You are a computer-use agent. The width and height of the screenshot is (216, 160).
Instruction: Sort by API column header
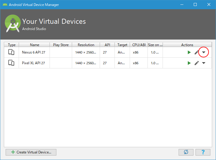(x=107, y=45)
